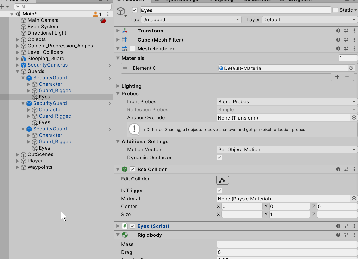
Task: Uncheck the Dynamic Occlusion checkbox
Action: [220, 157]
